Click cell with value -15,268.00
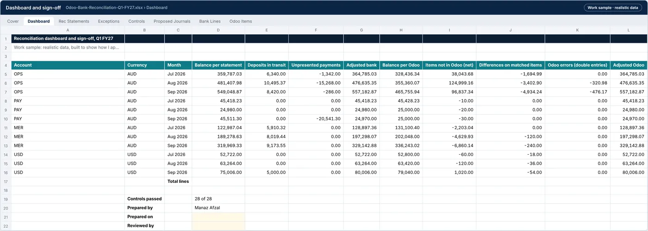The width and height of the screenshot is (648, 231). (316, 83)
